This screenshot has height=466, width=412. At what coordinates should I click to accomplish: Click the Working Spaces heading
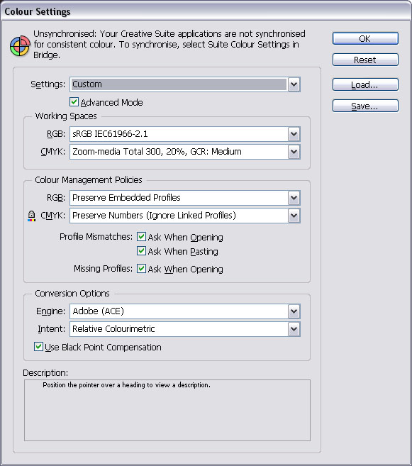pos(66,116)
